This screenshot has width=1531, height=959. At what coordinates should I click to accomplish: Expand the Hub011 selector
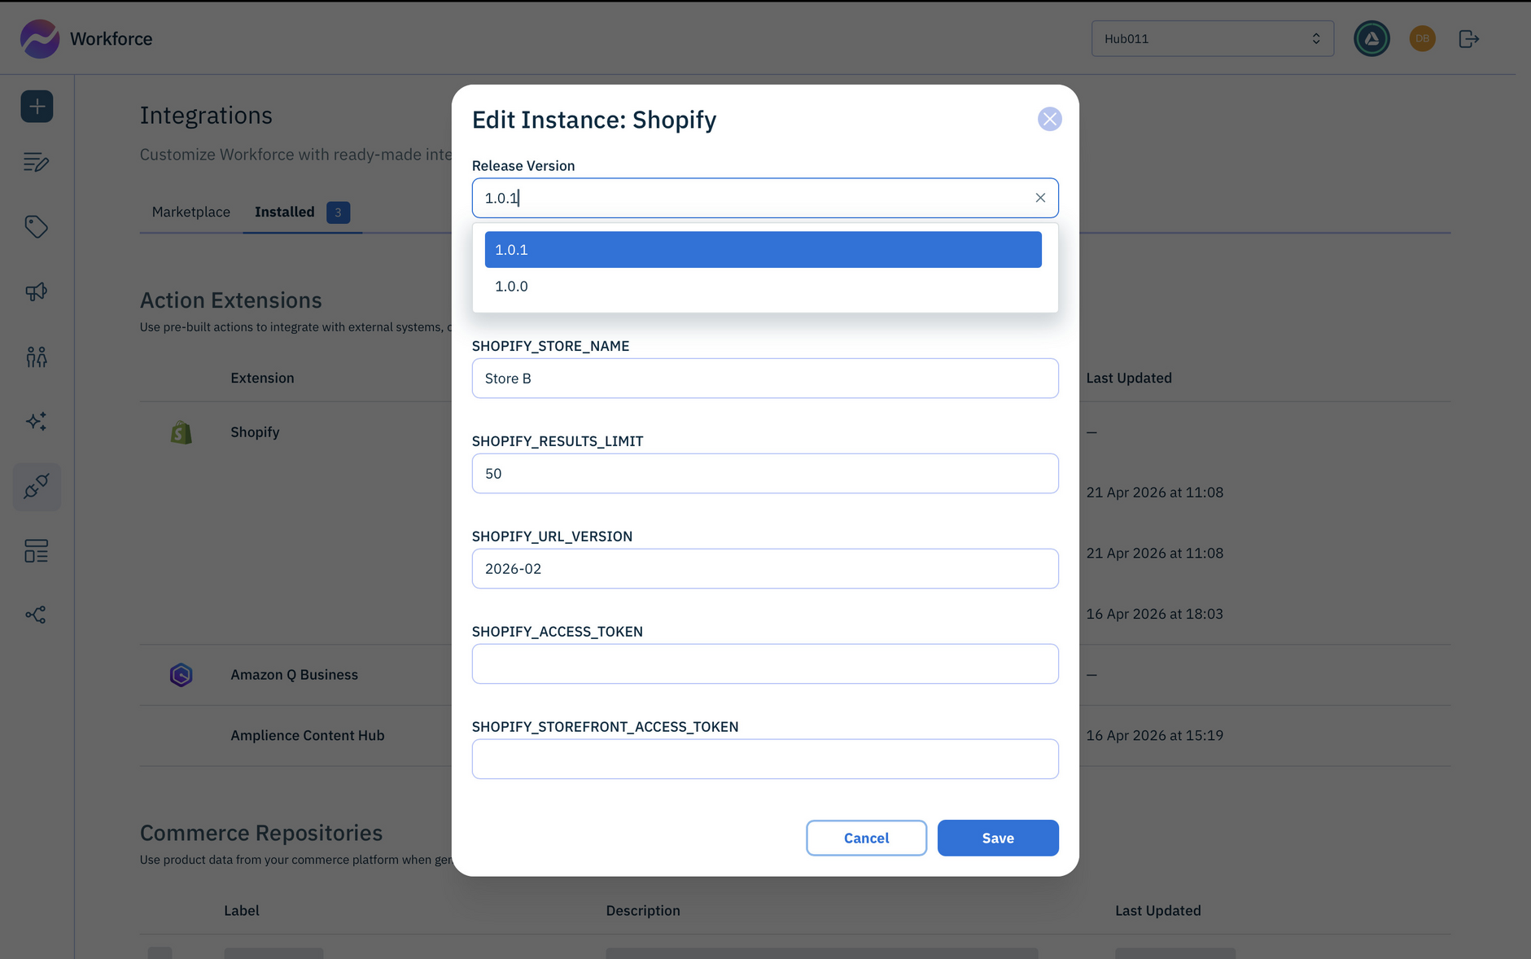point(1212,37)
